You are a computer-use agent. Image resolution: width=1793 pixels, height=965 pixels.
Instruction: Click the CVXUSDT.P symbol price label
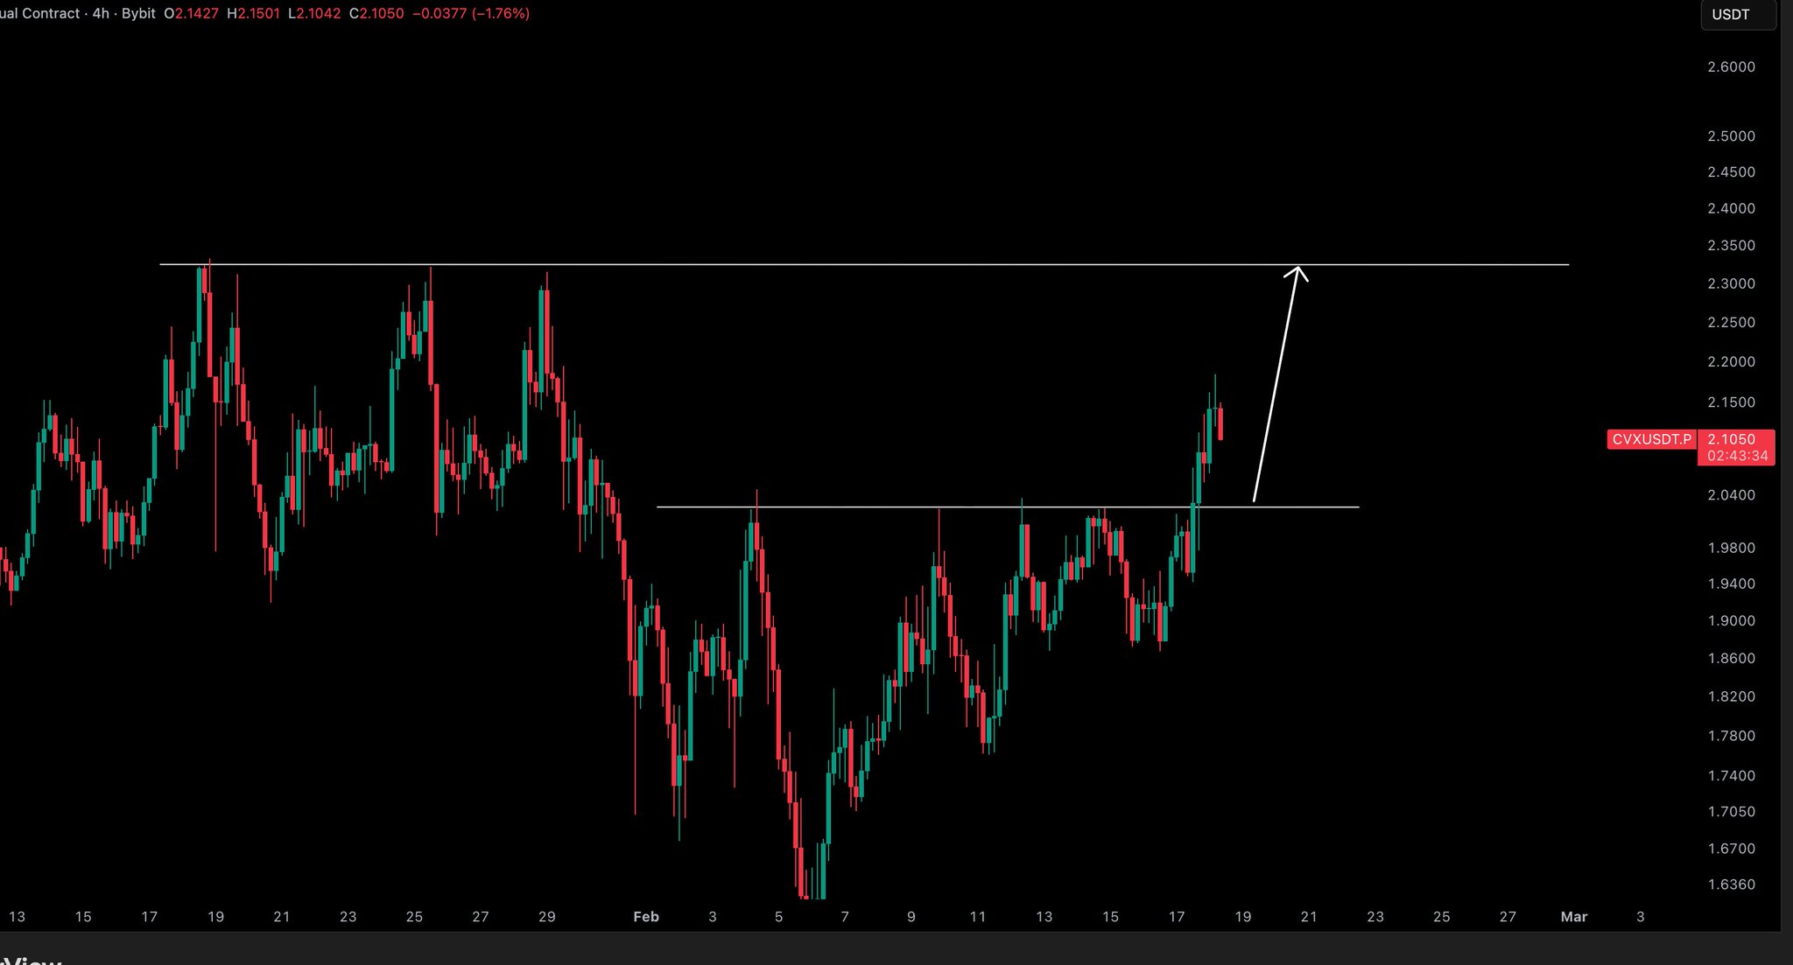click(1651, 439)
